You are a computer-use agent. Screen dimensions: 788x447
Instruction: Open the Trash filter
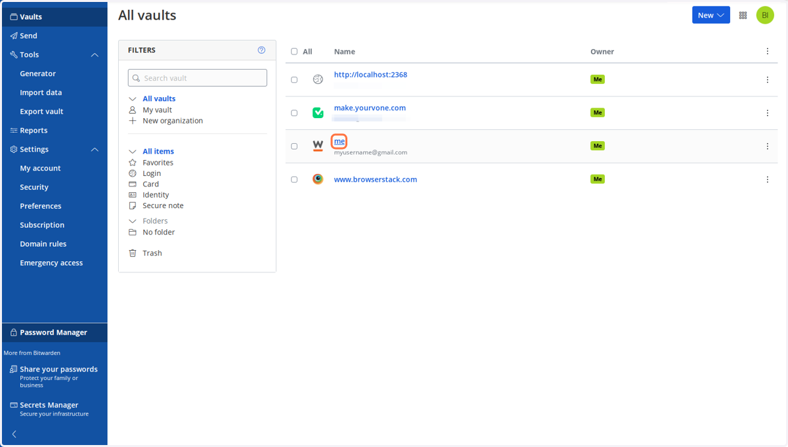pyautogui.click(x=152, y=253)
